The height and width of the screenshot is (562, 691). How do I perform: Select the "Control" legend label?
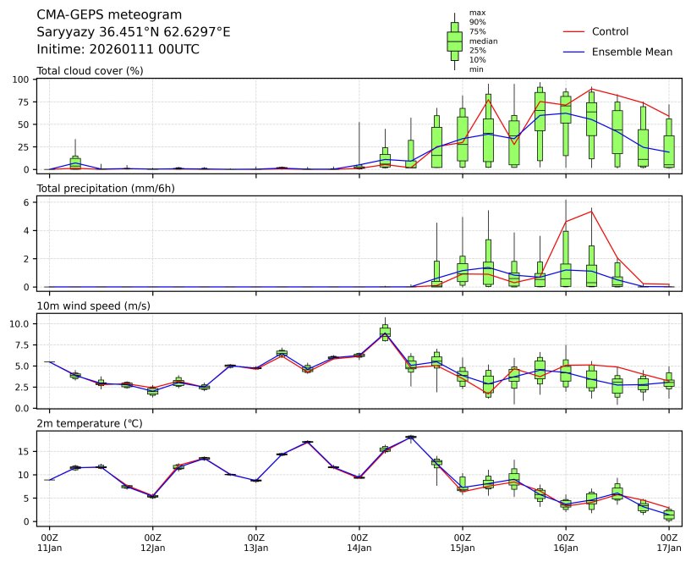pyautogui.click(x=610, y=32)
